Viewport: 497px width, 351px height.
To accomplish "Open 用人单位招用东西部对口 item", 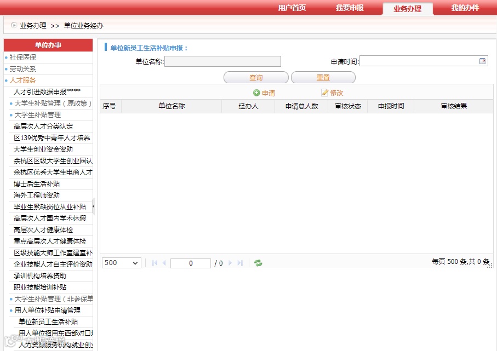I will point(55,333).
